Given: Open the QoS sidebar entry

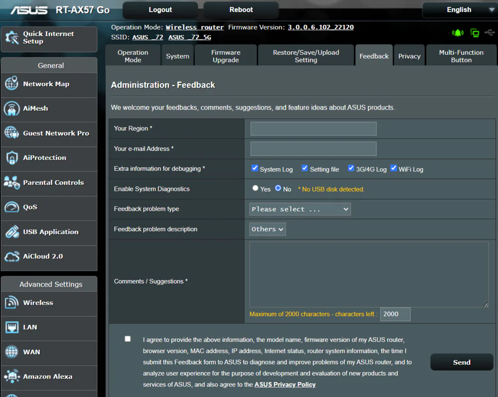Looking at the screenshot, I should [x=49, y=207].
